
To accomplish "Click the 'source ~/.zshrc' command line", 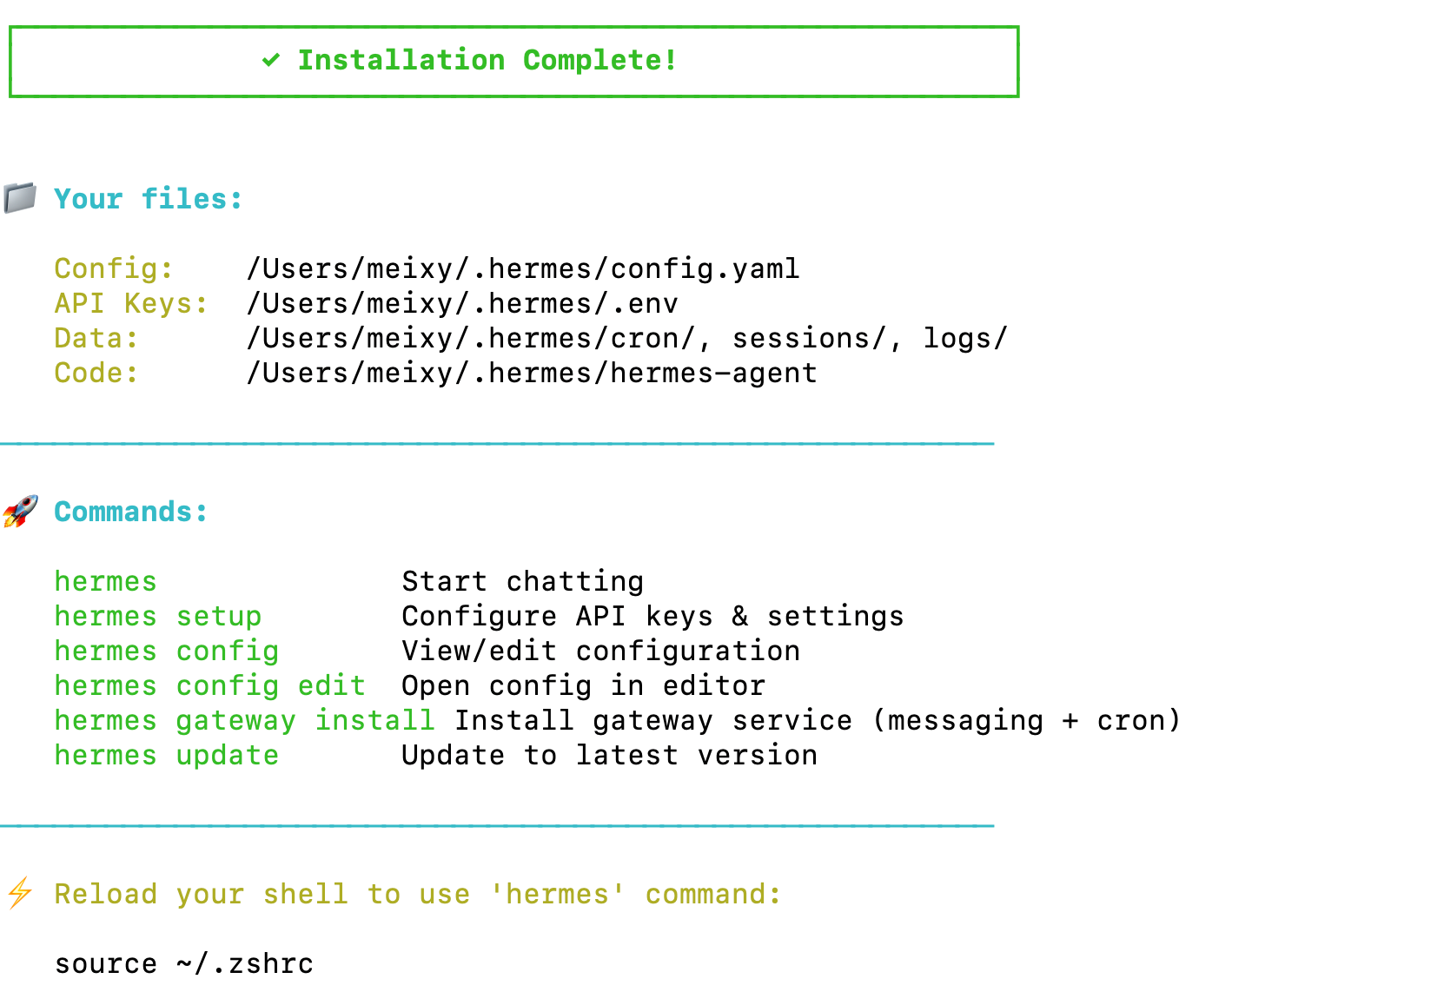I will pyautogui.click(x=184, y=963).
